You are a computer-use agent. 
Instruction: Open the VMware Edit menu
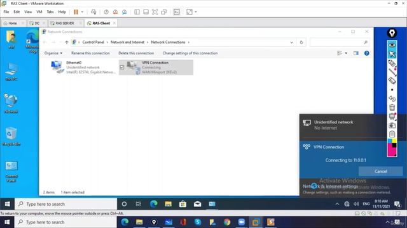[x=17, y=12]
